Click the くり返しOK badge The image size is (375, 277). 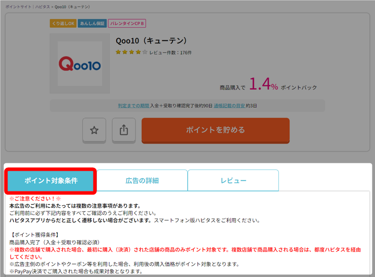63,23
